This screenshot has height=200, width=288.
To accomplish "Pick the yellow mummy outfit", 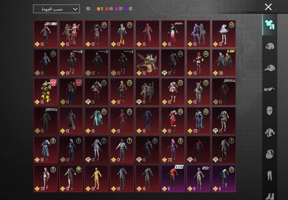I will click(x=97, y=178).
